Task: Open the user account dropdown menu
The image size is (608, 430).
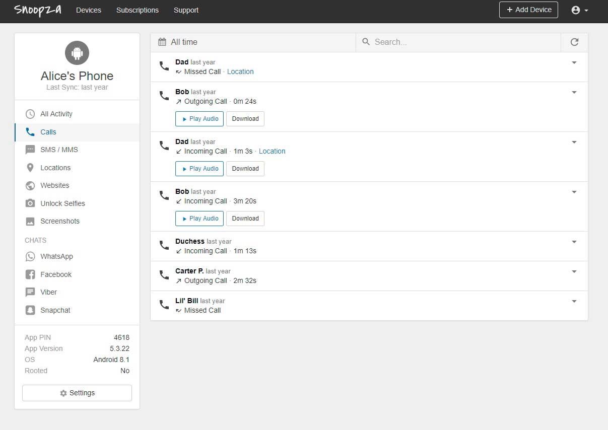Action: tap(580, 10)
